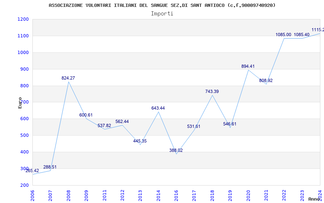Click the Euro y-axis title
The height and width of the screenshot is (203, 324).
(x=20, y=102)
